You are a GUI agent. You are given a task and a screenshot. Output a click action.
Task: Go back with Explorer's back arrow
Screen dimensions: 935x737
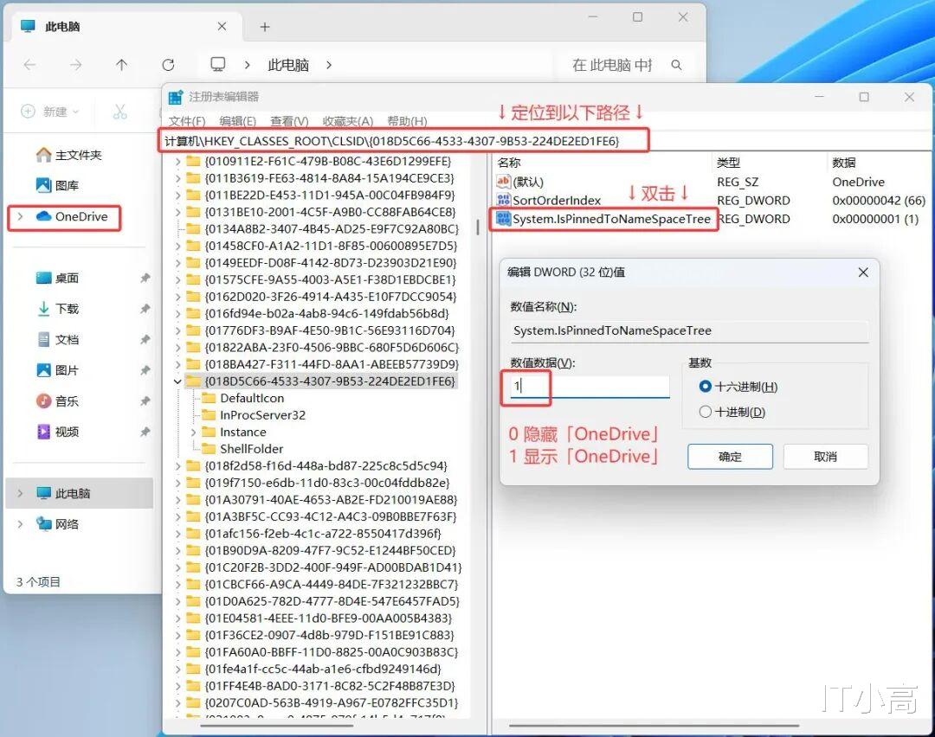pos(29,64)
